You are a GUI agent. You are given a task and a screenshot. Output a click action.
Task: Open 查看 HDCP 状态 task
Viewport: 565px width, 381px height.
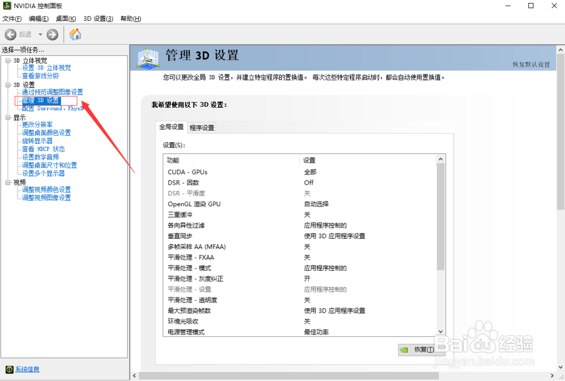point(44,149)
